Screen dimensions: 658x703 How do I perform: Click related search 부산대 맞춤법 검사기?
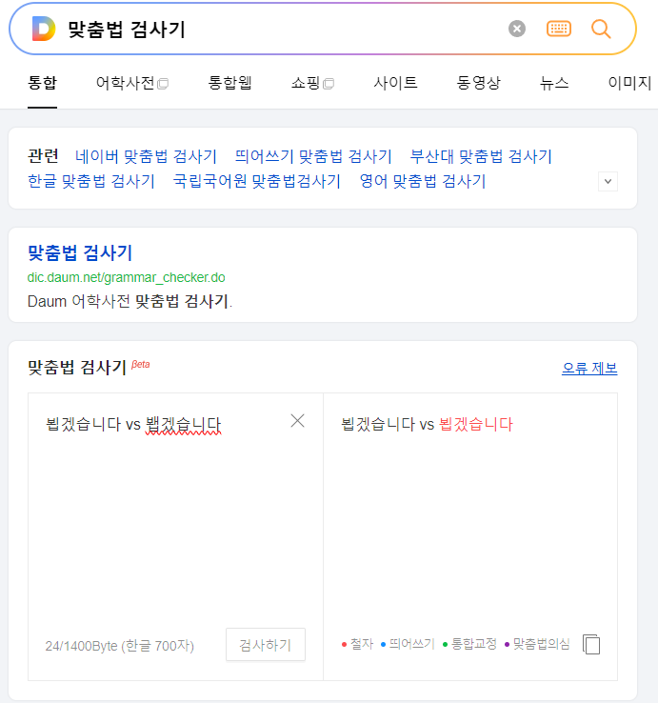(481, 156)
